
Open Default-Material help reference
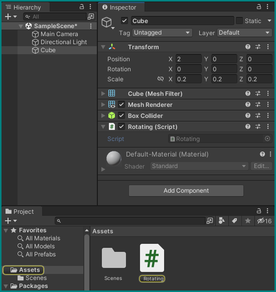262,154
